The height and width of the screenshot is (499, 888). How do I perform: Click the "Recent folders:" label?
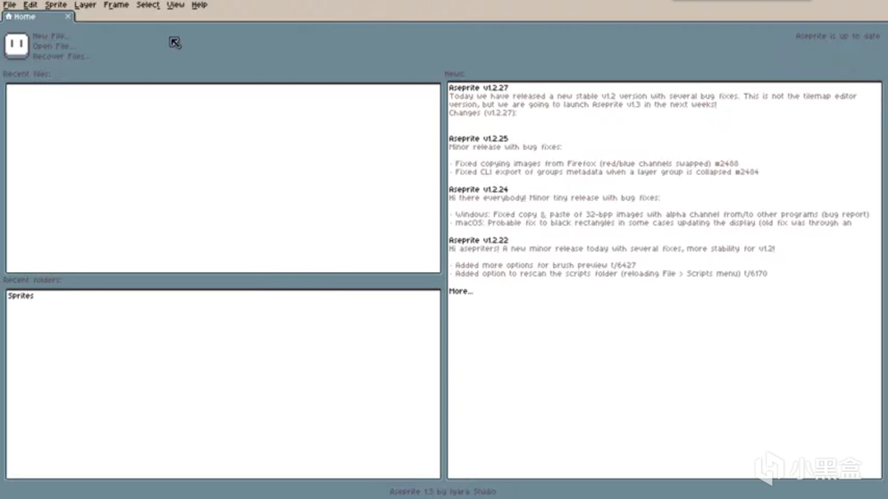(32, 280)
